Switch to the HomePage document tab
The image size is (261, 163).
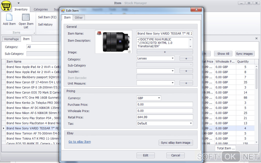12,39
